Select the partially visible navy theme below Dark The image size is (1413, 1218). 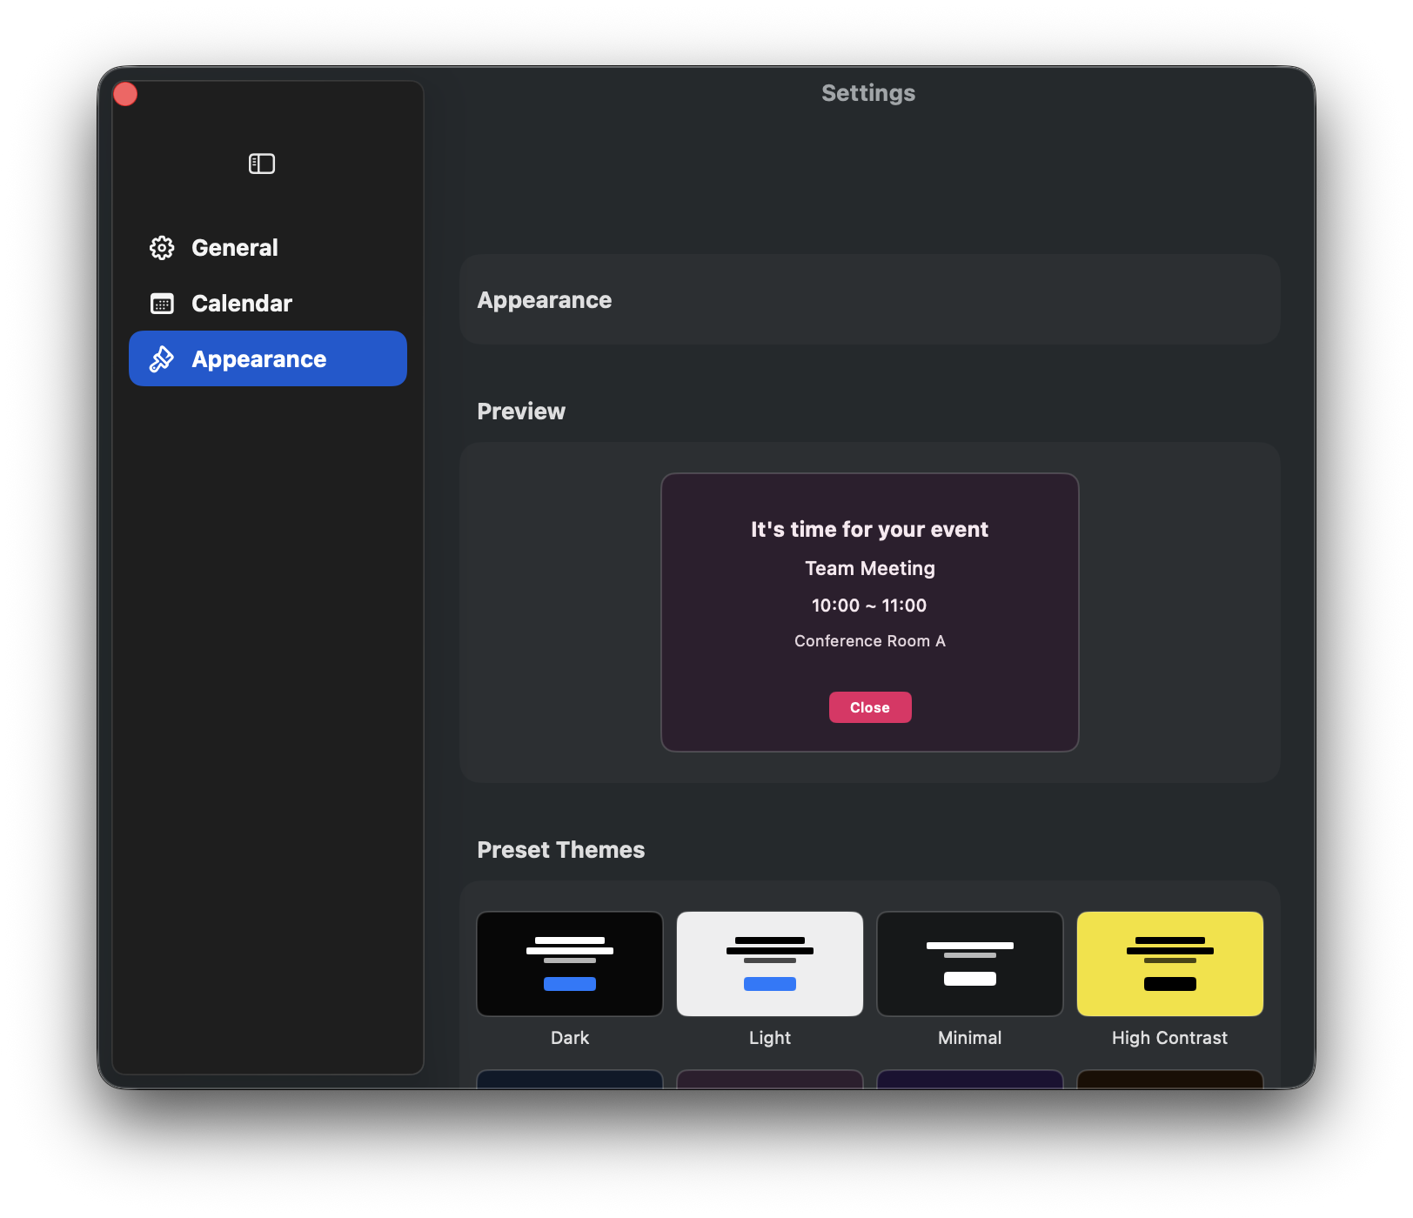coord(570,1079)
